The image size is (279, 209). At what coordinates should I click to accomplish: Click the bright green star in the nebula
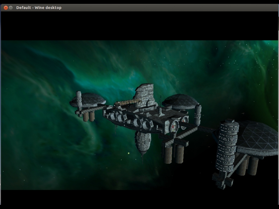pyautogui.click(x=128, y=153)
